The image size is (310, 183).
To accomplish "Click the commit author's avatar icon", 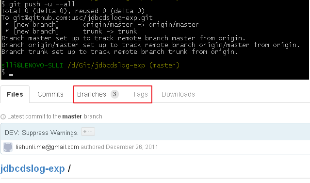I will tap(8, 147).
